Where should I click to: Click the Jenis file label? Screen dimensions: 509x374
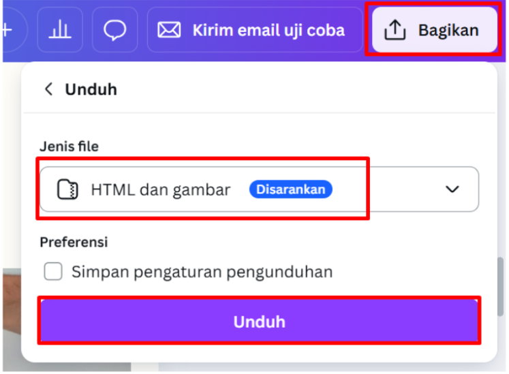69,146
